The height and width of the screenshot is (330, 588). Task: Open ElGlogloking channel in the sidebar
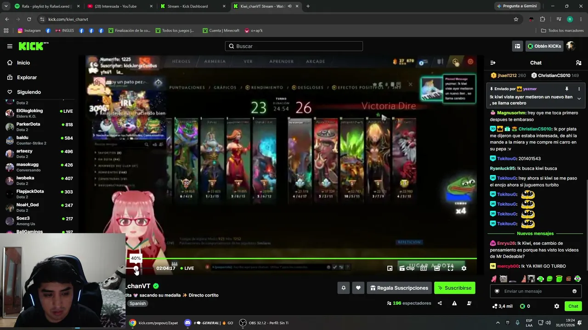pos(39,113)
